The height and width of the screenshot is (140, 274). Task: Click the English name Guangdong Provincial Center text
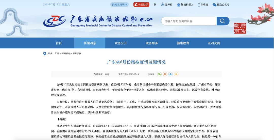point(111,26)
